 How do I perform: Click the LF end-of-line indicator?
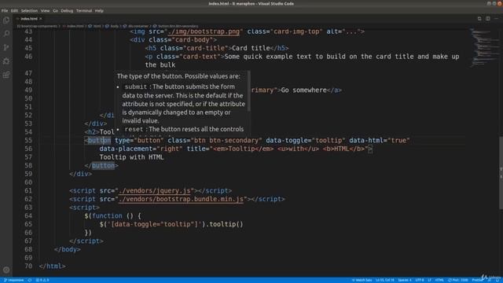pyautogui.click(x=430, y=280)
